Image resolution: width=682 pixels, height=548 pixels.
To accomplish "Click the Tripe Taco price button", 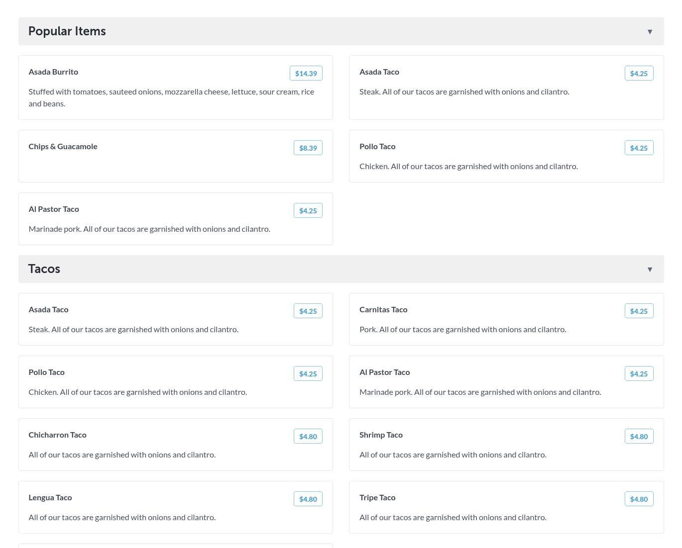I will point(639,499).
